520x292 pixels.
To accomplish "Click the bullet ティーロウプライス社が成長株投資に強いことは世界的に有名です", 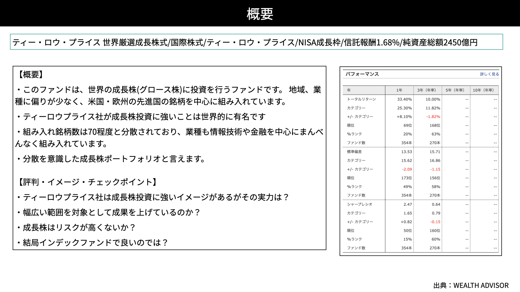I will [141, 117].
